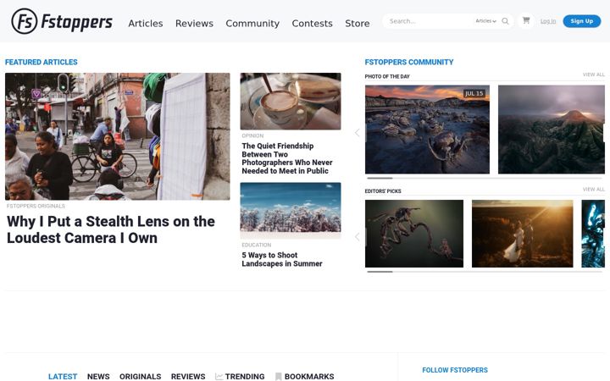Open the wedding couple sunset photo
The image size is (610, 381).
point(522,234)
